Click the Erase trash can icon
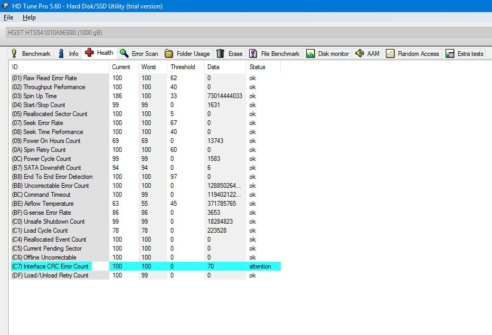This screenshot has width=492, height=335. pyautogui.click(x=221, y=53)
